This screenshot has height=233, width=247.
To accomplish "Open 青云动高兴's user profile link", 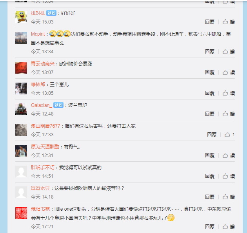I will (43, 64).
